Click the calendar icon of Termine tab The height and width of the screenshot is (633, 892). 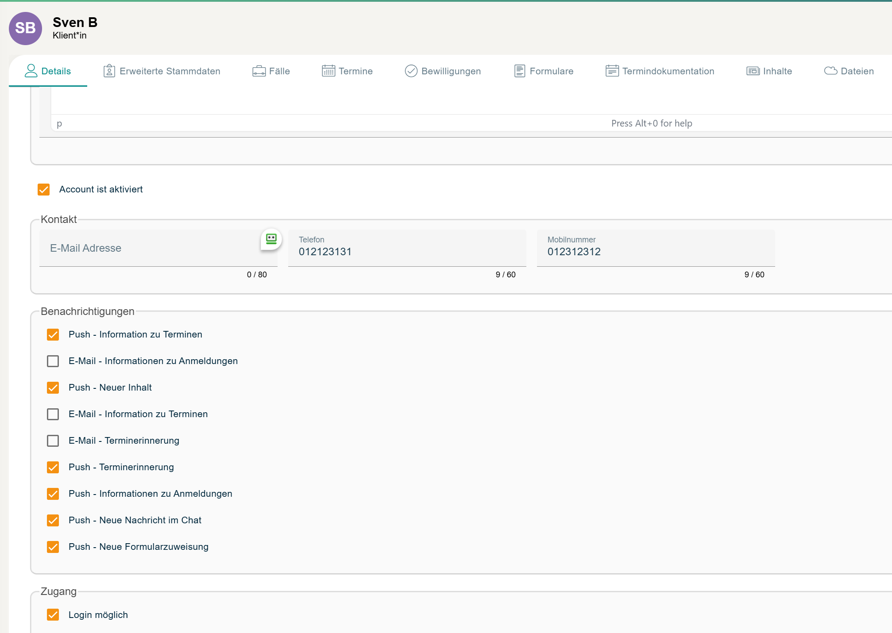coord(328,71)
